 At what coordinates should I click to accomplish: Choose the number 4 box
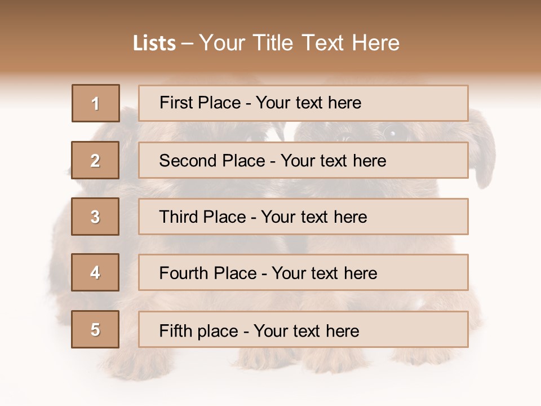click(95, 273)
